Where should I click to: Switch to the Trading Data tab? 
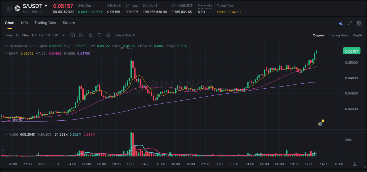pos(45,23)
